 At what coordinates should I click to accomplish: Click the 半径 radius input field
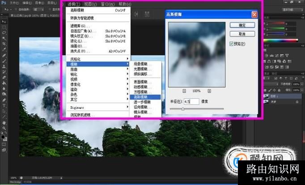(191, 101)
